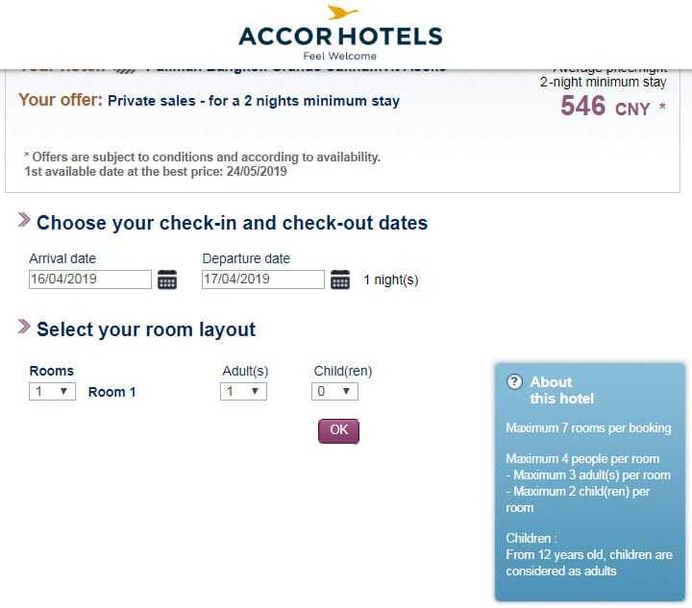Click chevron beside Select your room layout
The height and width of the screenshot is (608, 692).
(24, 327)
